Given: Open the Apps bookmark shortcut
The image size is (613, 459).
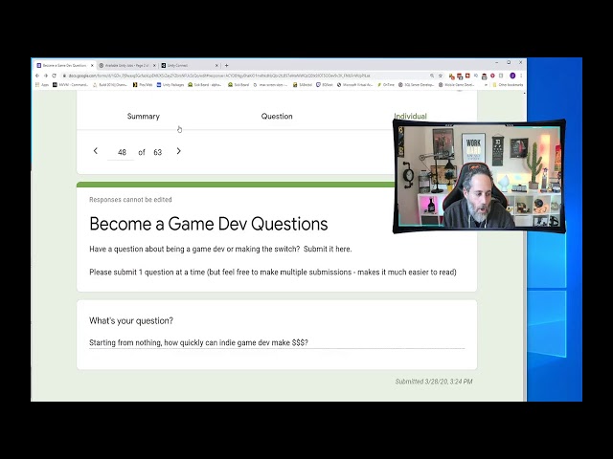Looking at the screenshot, I should [42, 85].
